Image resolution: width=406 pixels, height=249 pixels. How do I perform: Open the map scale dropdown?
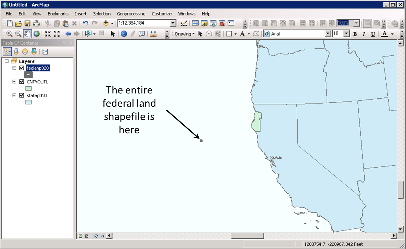(x=173, y=23)
